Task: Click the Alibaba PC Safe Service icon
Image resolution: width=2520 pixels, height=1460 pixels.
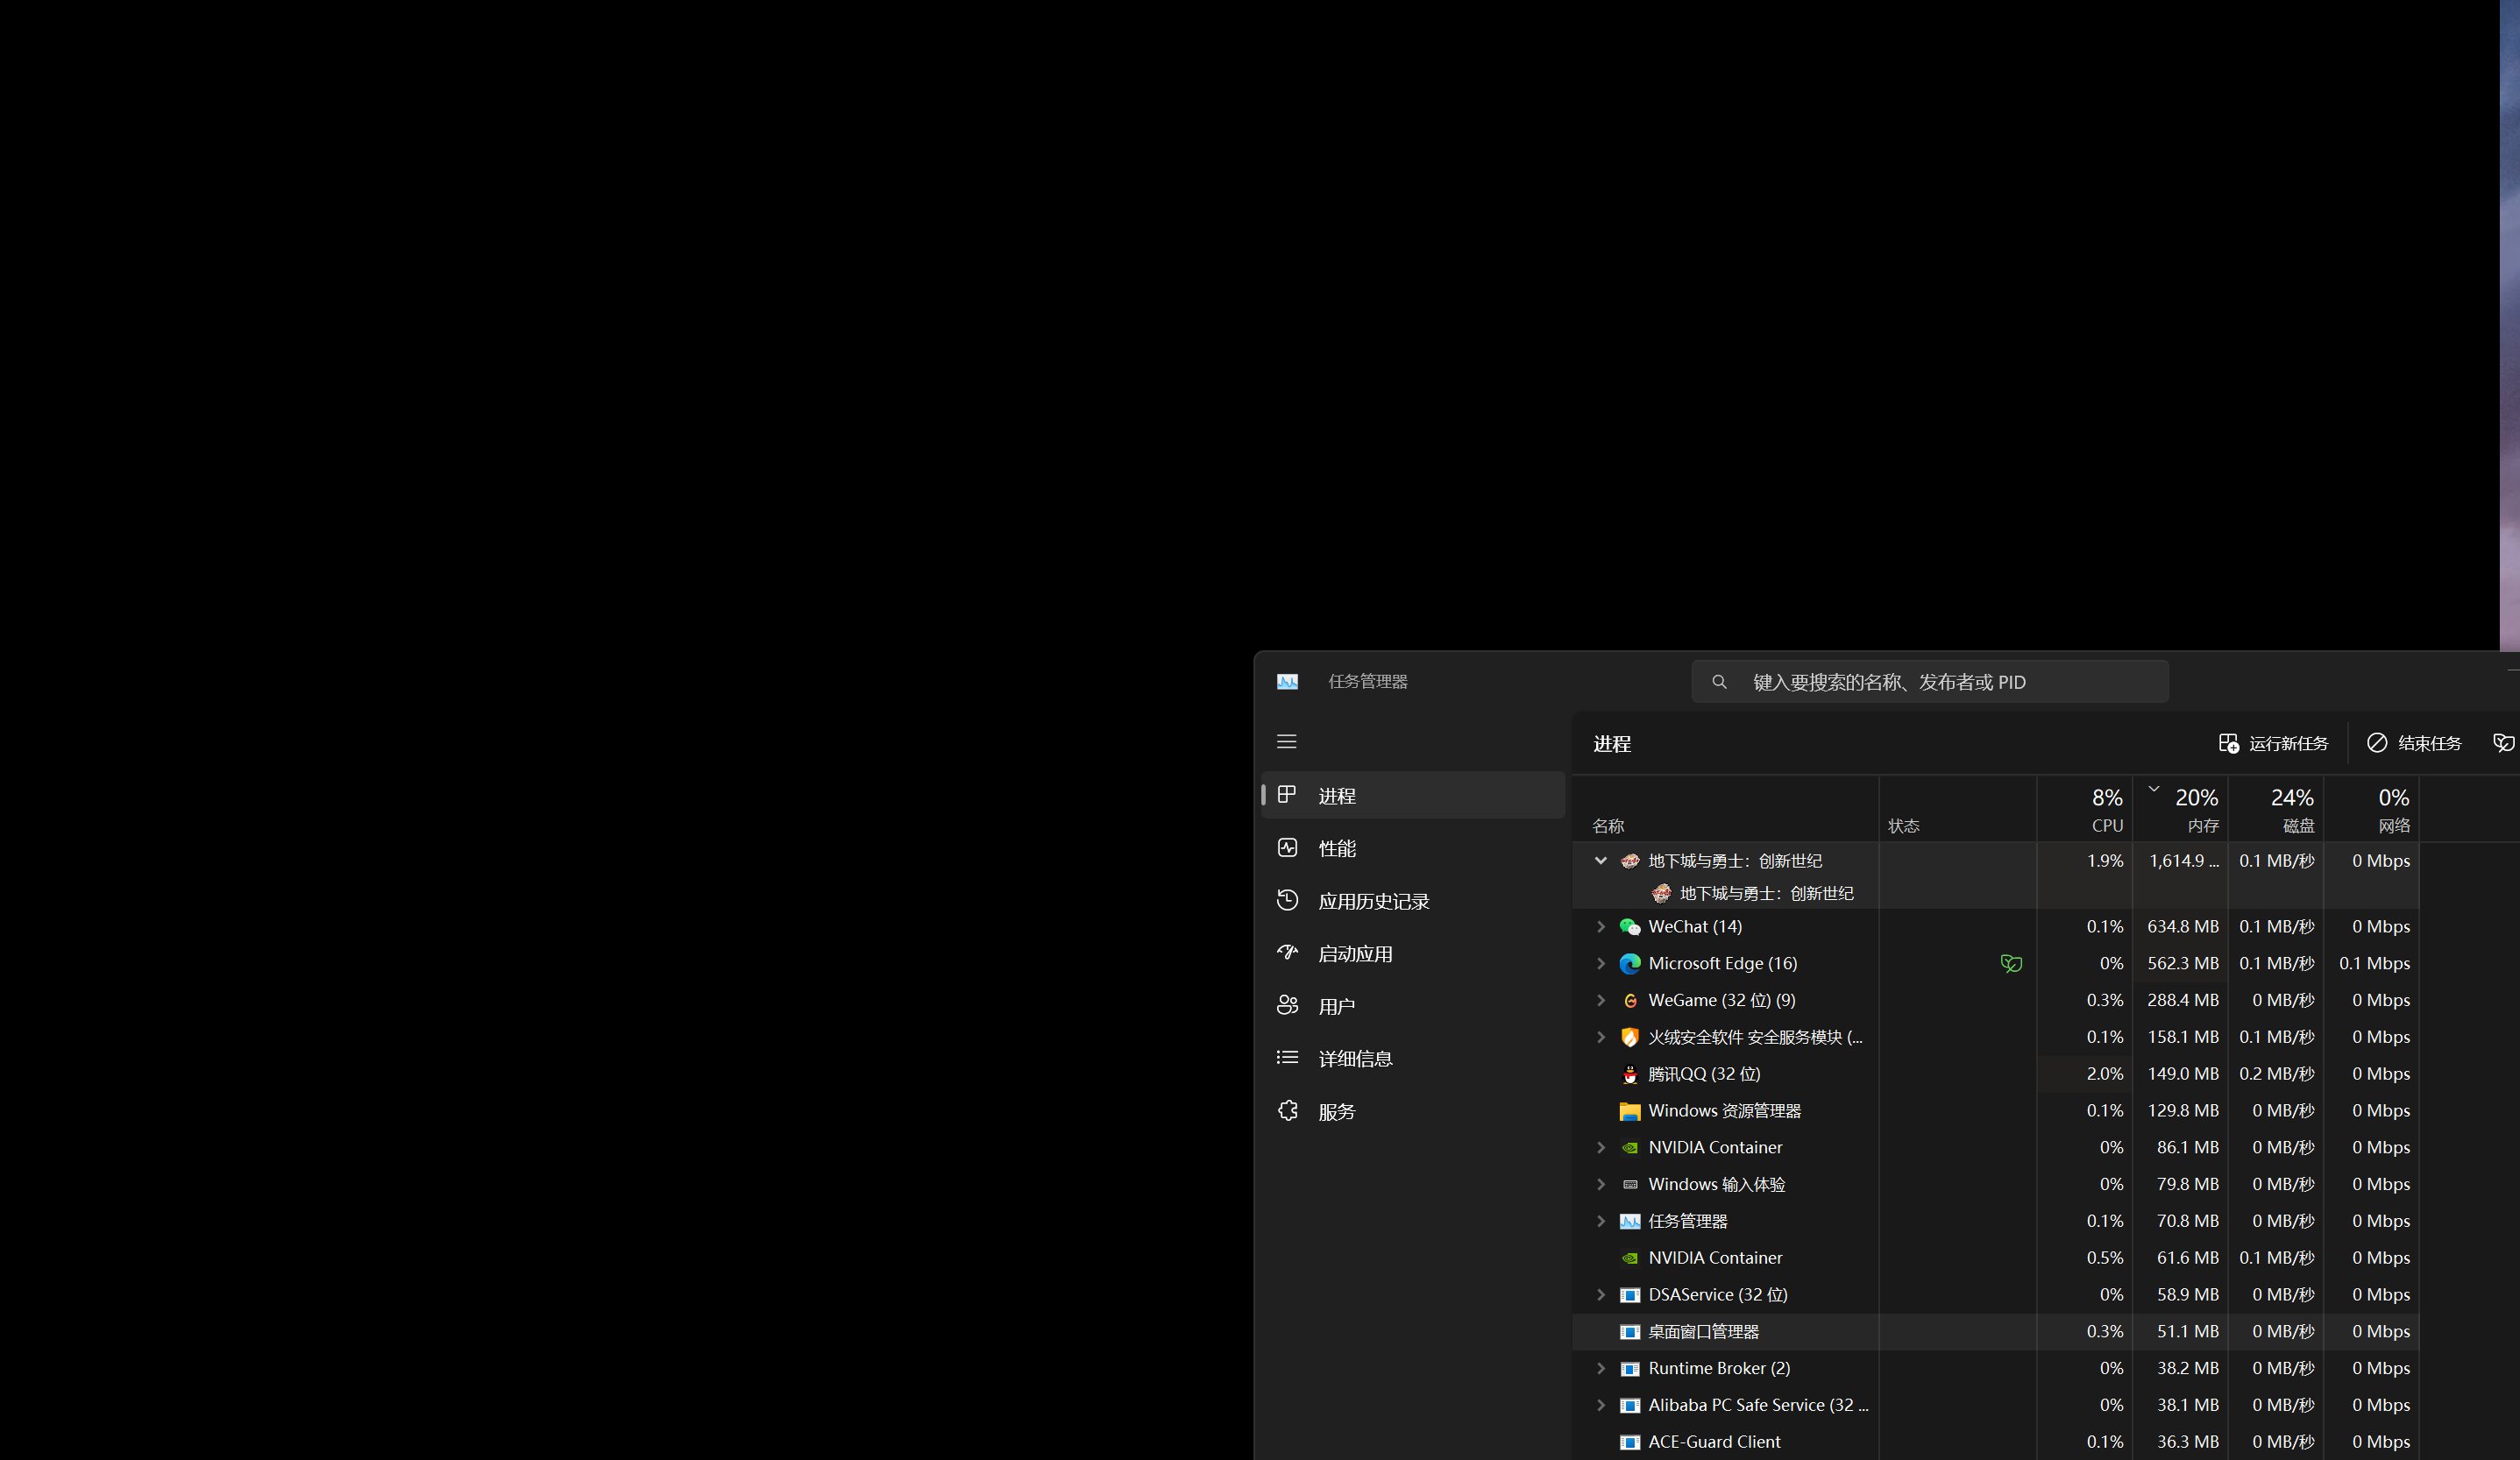Action: (x=1629, y=1405)
